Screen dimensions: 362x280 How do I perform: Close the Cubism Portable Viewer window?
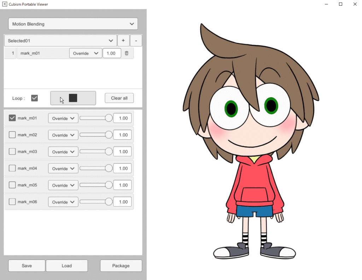click(x=355, y=4)
